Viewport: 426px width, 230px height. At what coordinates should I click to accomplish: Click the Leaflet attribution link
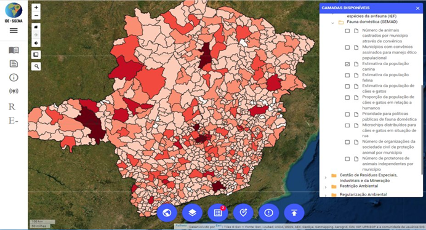pos(181,225)
